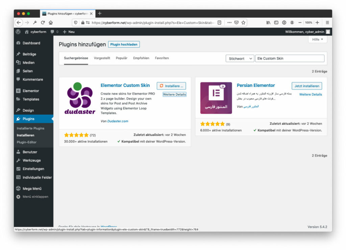Open Weitere Details for Elementor Custom Skin

tap(174, 94)
